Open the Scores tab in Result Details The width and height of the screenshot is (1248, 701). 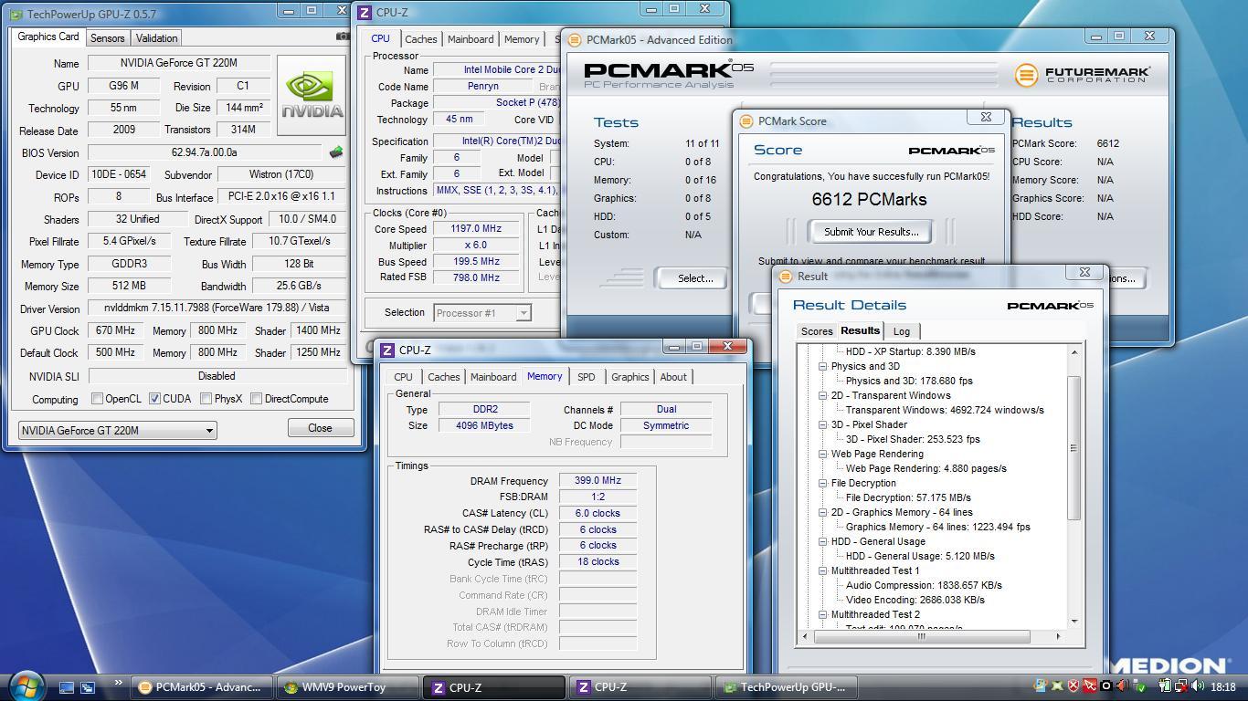[817, 331]
